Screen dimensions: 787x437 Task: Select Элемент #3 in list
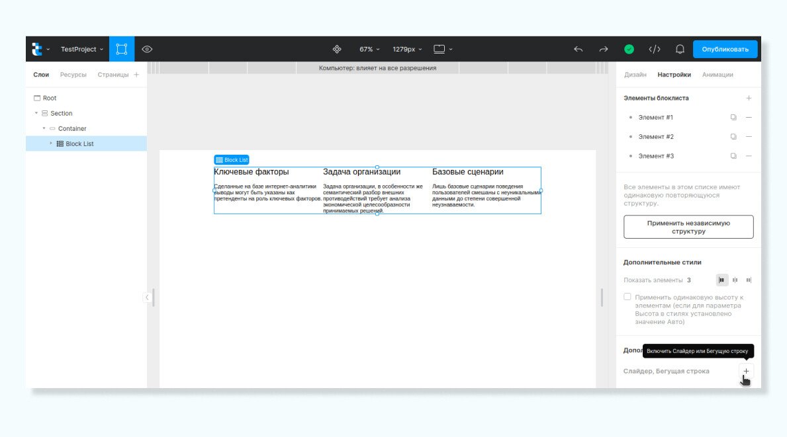(x=655, y=157)
